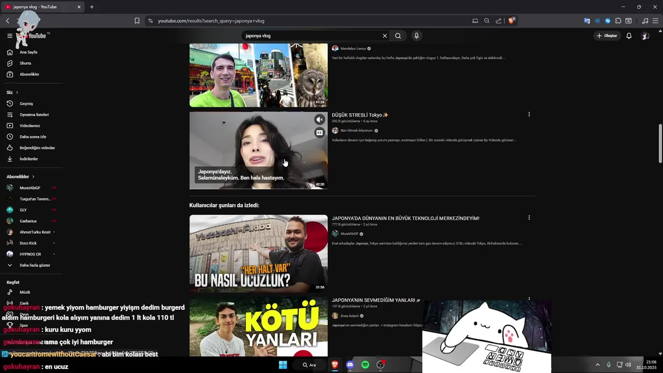Unmute the DÜŞÜK STRESLİ Tokyo preview
This screenshot has width=663, height=373.
320,120
